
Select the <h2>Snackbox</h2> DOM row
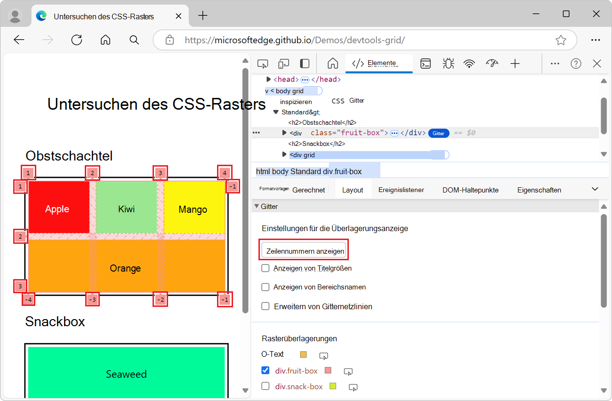click(x=316, y=144)
